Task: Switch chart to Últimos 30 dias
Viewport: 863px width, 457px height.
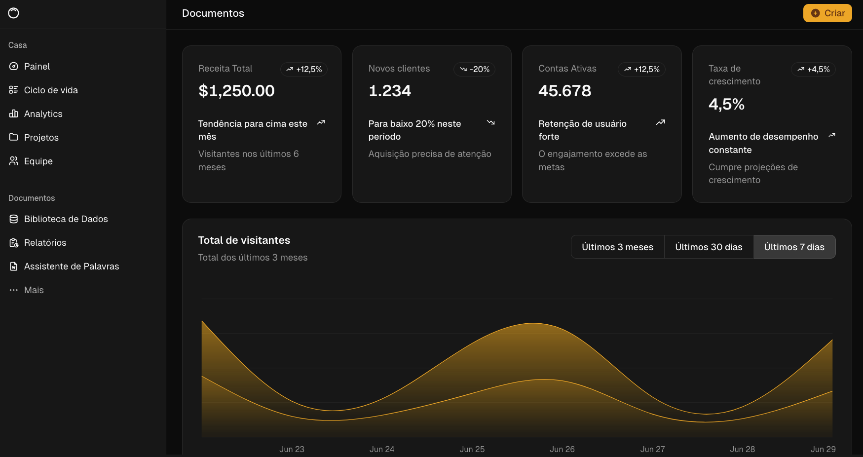Action: (x=709, y=247)
